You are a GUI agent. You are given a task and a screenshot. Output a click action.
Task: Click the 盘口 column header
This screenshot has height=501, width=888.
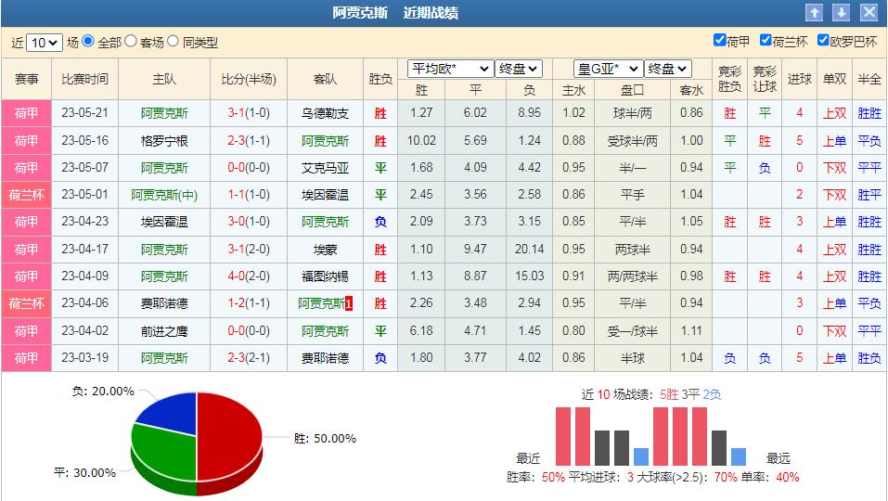pos(632,90)
